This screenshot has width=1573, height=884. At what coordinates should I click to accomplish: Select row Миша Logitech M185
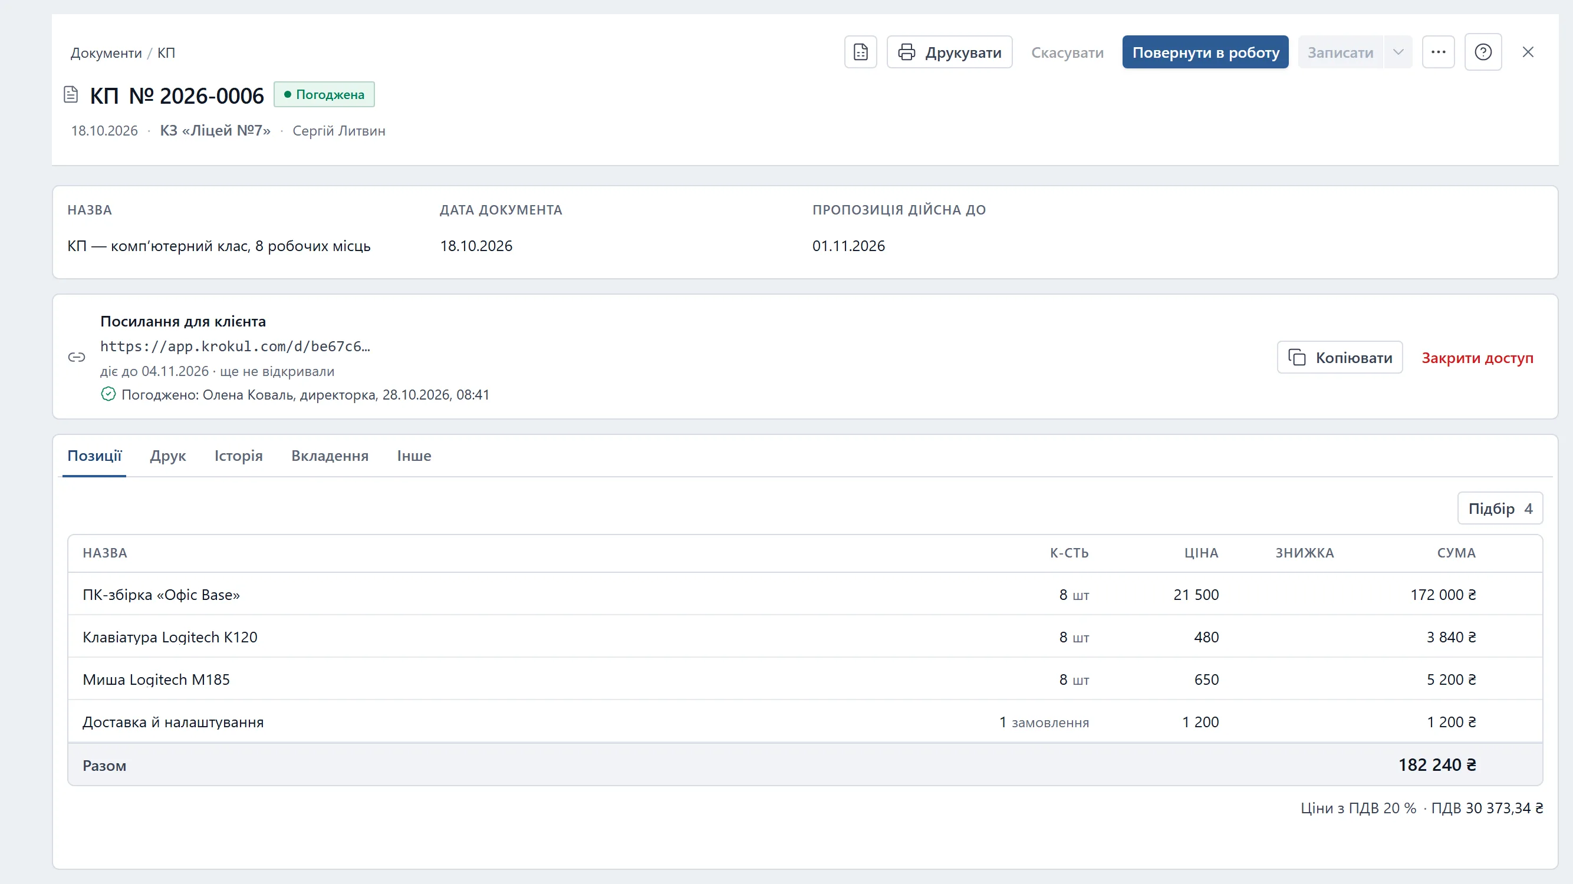pyautogui.click(x=805, y=679)
